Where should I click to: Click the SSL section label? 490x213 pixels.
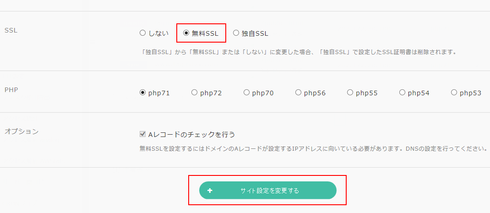pos(11,30)
